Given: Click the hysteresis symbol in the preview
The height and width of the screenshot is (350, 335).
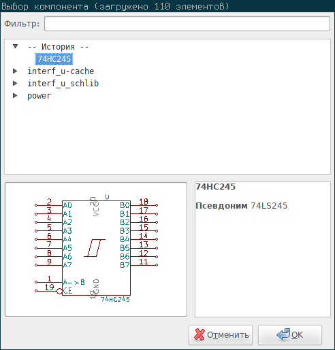Looking at the screenshot, I should coord(95,248).
